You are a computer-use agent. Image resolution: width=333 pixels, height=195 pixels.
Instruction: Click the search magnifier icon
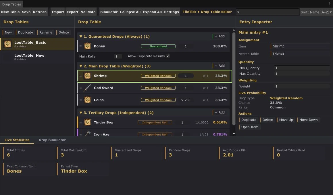(x=238, y=12)
